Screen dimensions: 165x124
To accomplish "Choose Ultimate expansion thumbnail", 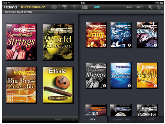I will (x=96, y=110).
